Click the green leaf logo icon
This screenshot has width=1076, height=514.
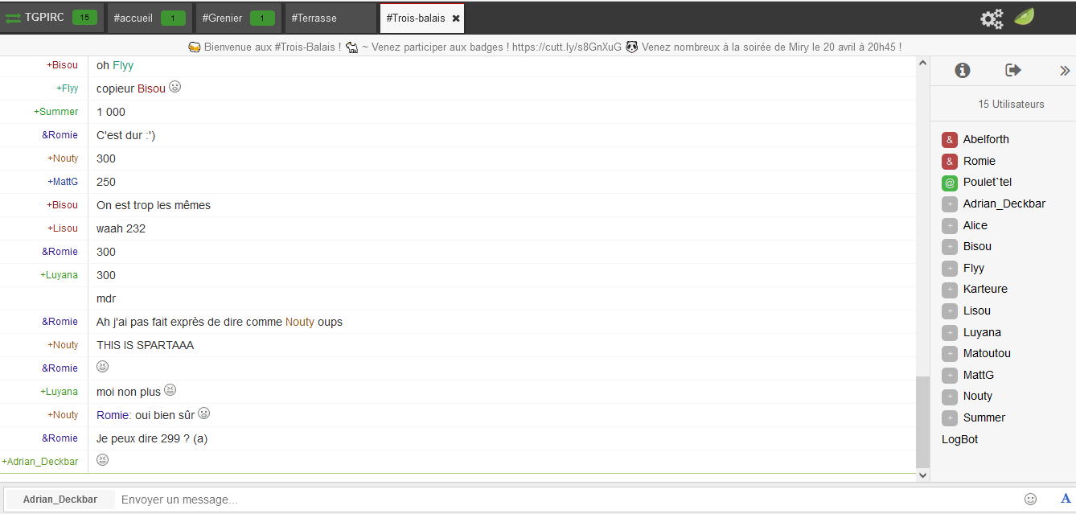tap(1024, 17)
